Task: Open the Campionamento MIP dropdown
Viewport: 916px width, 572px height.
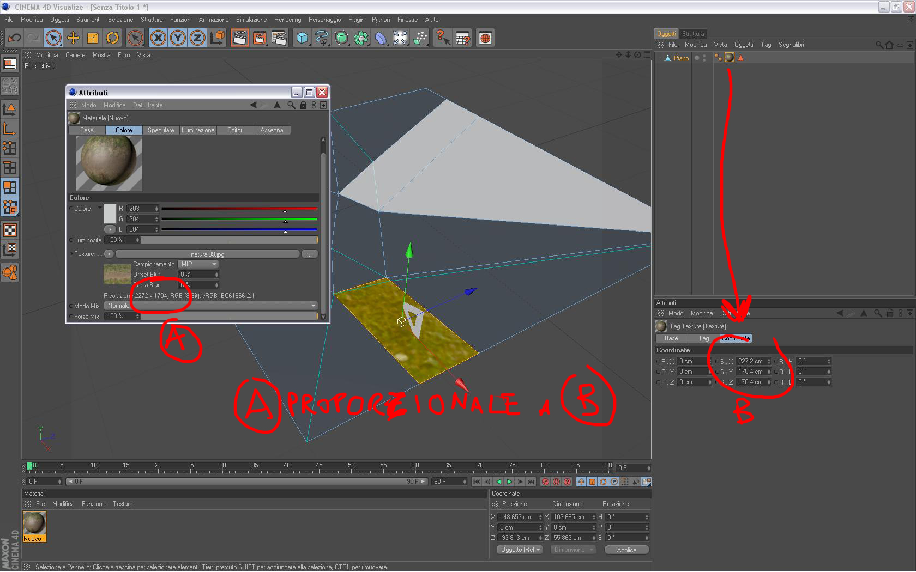Action: pyautogui.click(x=198, y=264)
